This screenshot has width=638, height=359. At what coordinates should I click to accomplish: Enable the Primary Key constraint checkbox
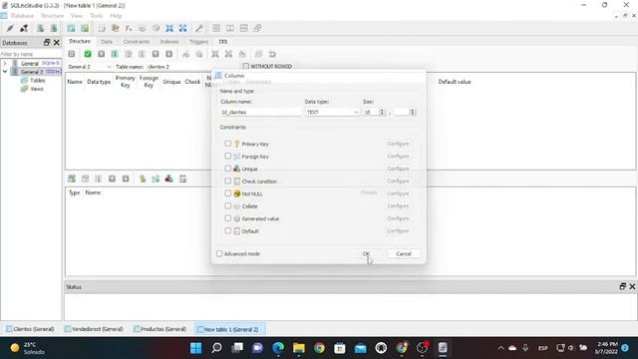click(228, 144)
